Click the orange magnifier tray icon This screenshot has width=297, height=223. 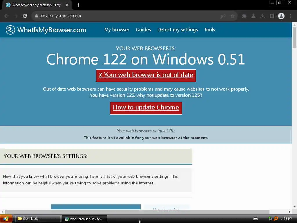(276, 219)
